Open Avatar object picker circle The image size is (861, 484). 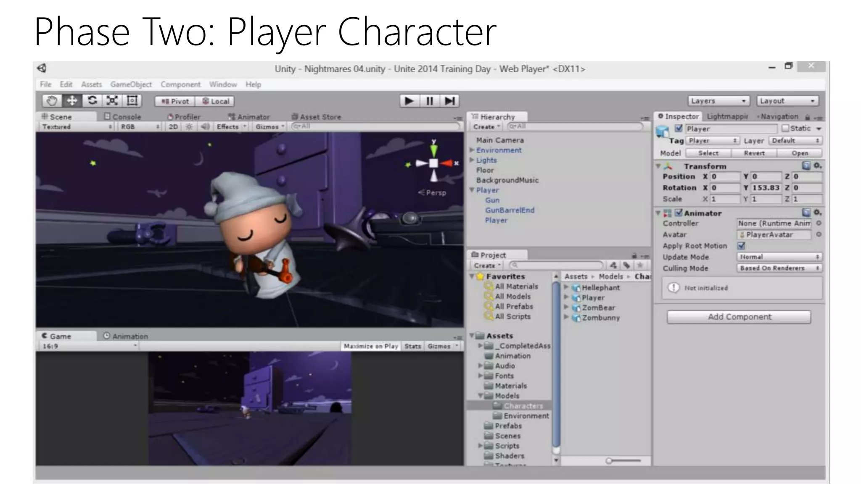[819, 234]
